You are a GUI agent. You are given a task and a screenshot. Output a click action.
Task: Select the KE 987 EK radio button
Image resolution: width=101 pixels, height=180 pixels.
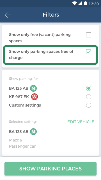click(x=89, y=97)
